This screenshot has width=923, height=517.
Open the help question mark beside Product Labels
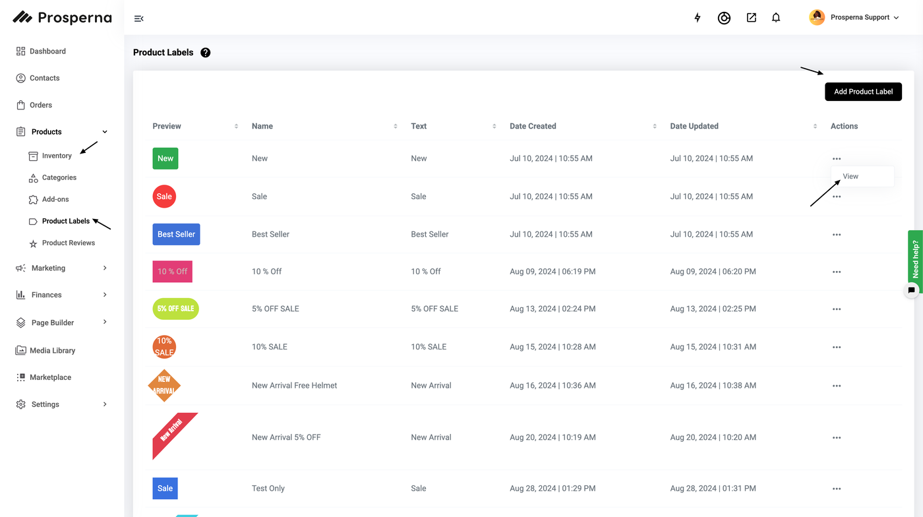coord(206,53)
